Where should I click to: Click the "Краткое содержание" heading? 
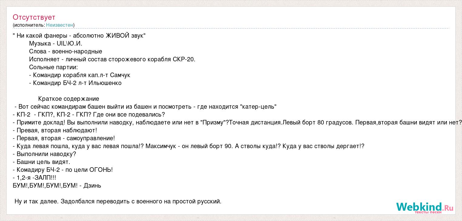coord(69,99)
